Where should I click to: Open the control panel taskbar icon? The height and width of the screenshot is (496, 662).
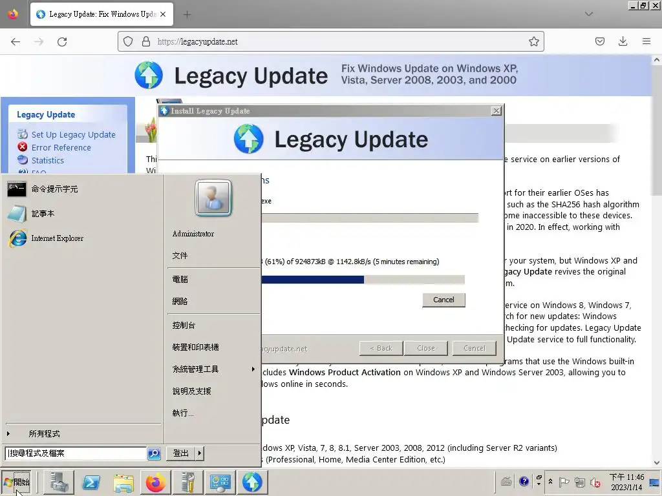[x=220, y=482]
